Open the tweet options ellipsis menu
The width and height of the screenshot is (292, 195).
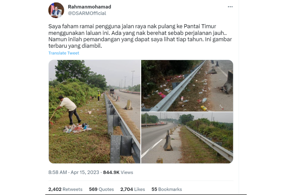(230, 6)
